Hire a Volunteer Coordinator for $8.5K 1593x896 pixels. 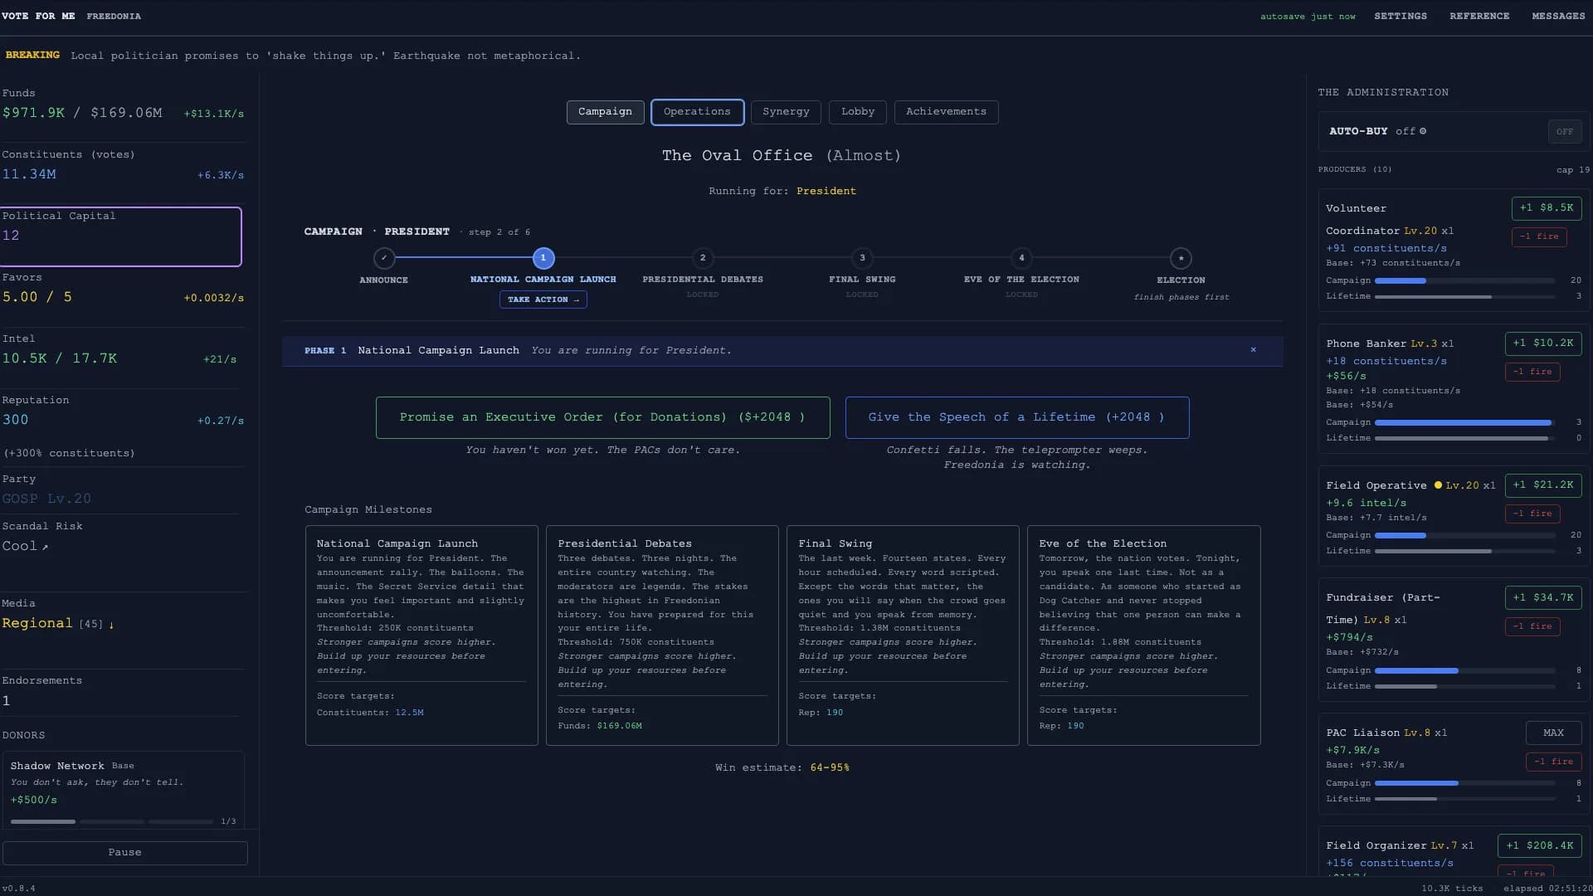pyautogui.click(x=1546, y=208)
